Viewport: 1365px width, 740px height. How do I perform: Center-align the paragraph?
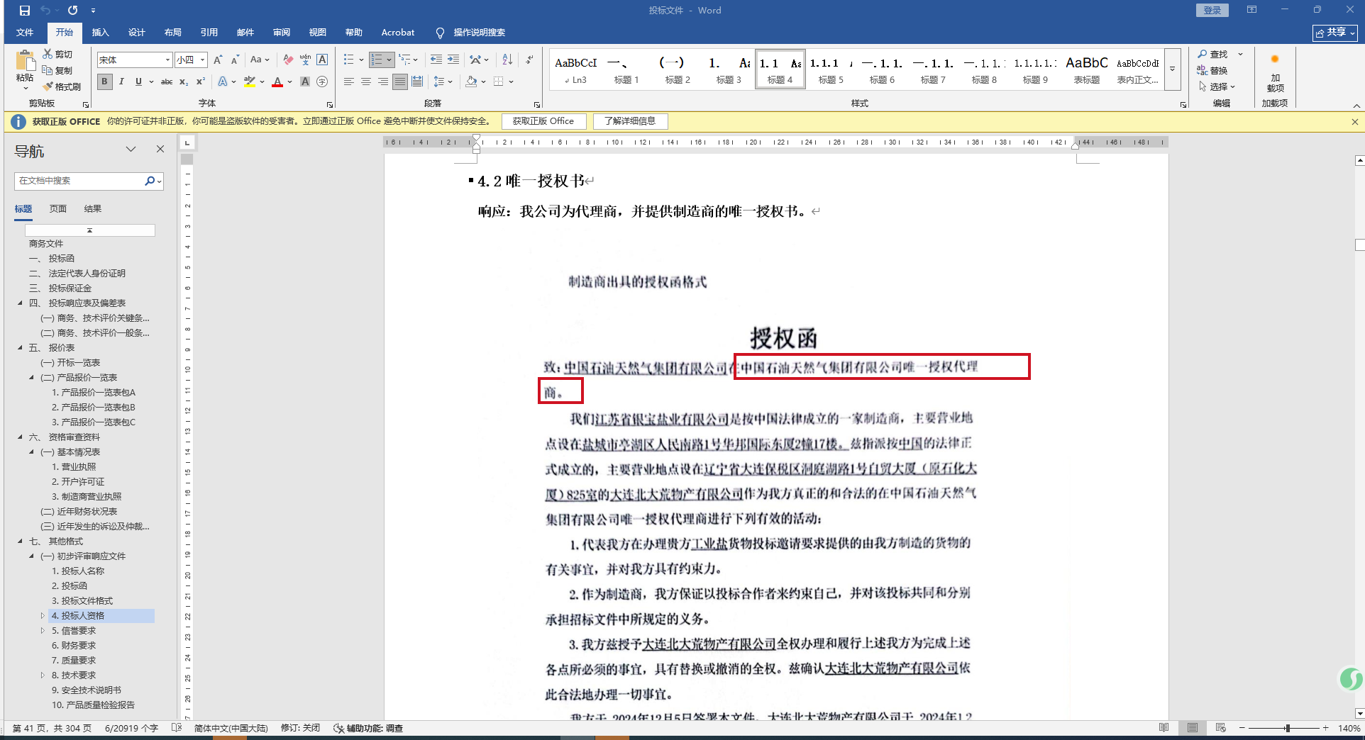click(x=366, y=82)
